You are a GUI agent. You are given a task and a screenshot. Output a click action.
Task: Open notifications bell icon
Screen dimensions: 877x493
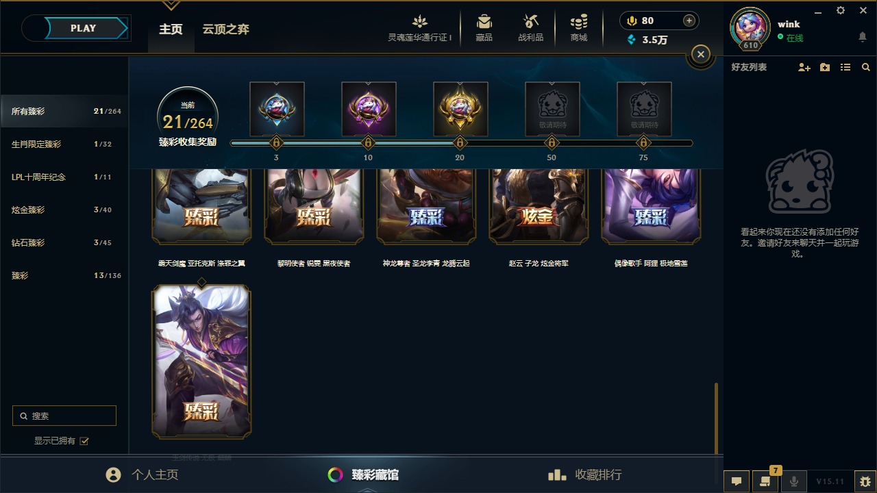(863, 37)
